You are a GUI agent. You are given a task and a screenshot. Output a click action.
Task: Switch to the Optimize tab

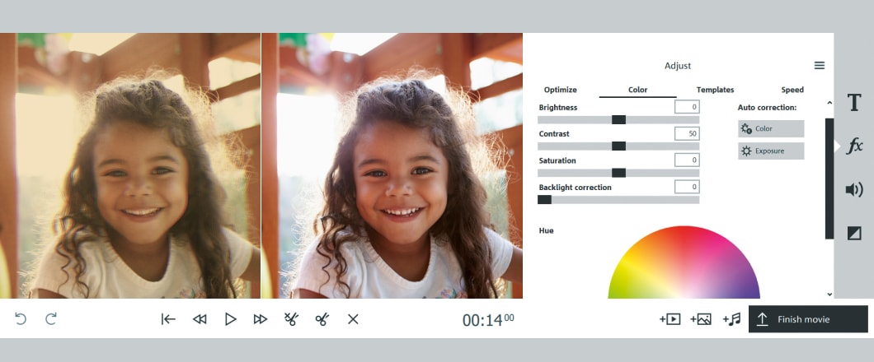click(560, 90)
